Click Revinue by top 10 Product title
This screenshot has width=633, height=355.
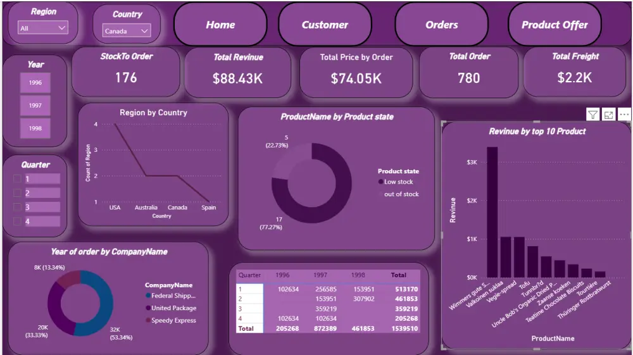537,131
